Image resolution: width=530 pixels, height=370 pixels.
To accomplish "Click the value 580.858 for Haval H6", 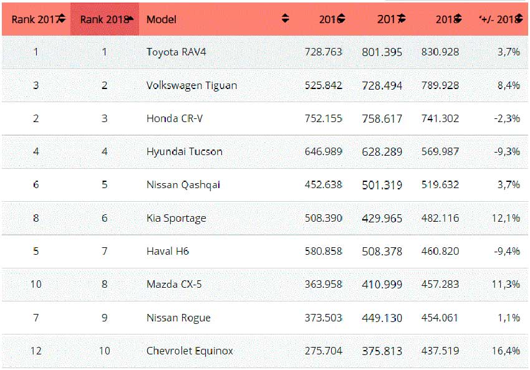I will [x=324, y=251].
